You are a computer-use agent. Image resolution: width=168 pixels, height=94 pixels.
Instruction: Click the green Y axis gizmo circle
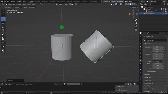tap(130, 14)
